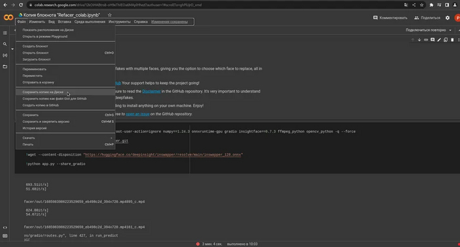Choose Сохранить (Ctrl+S) menu entry

pos(66,115)
